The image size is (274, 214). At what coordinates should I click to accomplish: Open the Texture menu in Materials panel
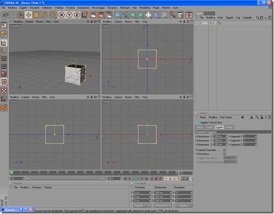pyautogui.click(x=48, y=188)
